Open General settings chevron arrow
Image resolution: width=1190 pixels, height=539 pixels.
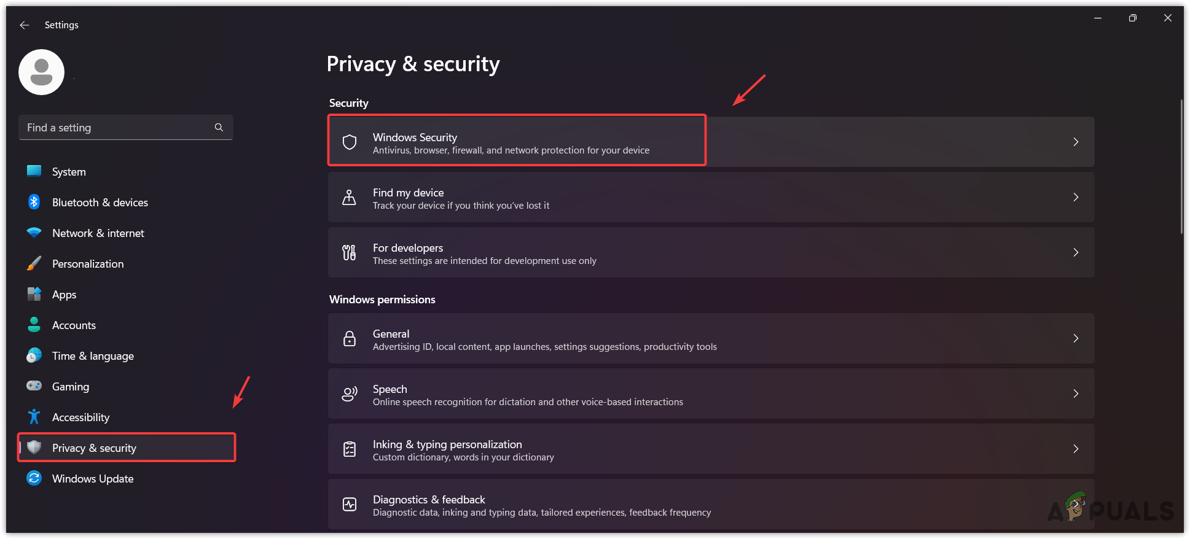tap(1075, 338)
